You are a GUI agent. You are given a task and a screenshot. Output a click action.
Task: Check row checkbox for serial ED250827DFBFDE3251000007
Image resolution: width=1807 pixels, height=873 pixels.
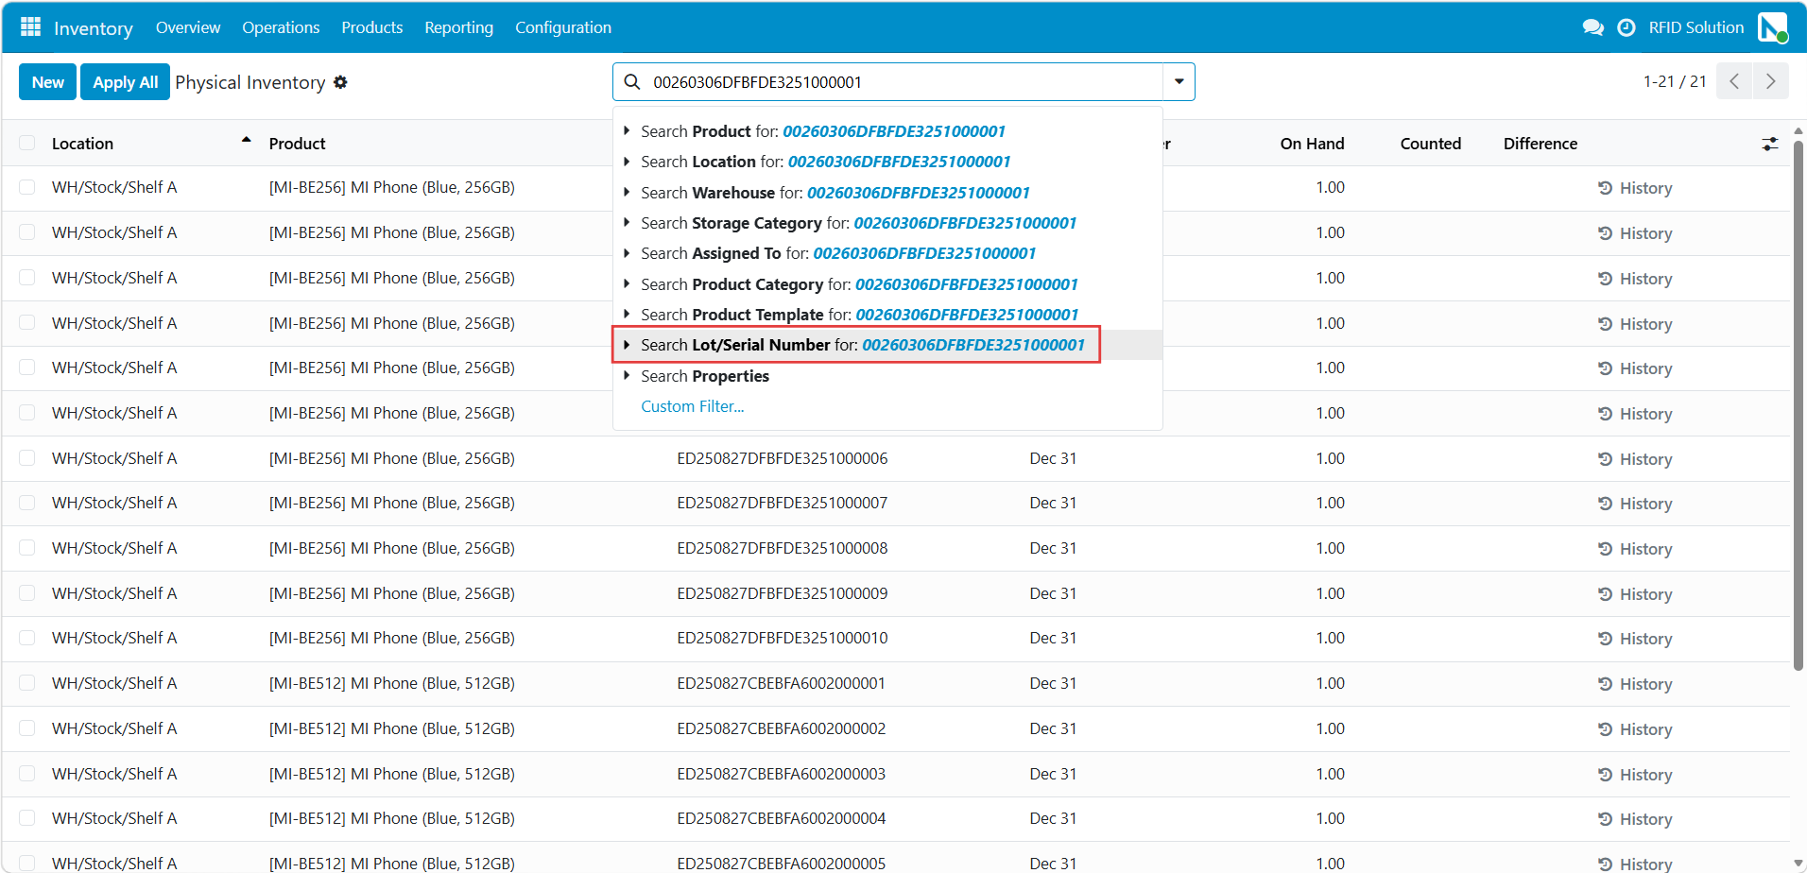pyautogui.click(x=27, y=503)
